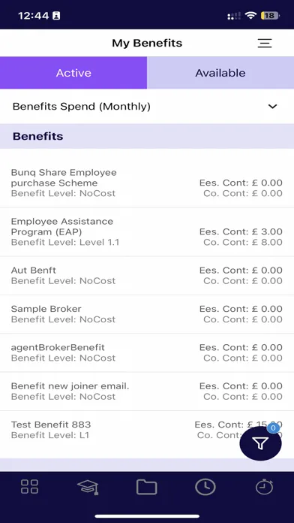The width and height of the screenshot is (294, 523).
Task: Open Bunq Share Employee purchase Scheme benefit
Action: [x=147, y=183]
